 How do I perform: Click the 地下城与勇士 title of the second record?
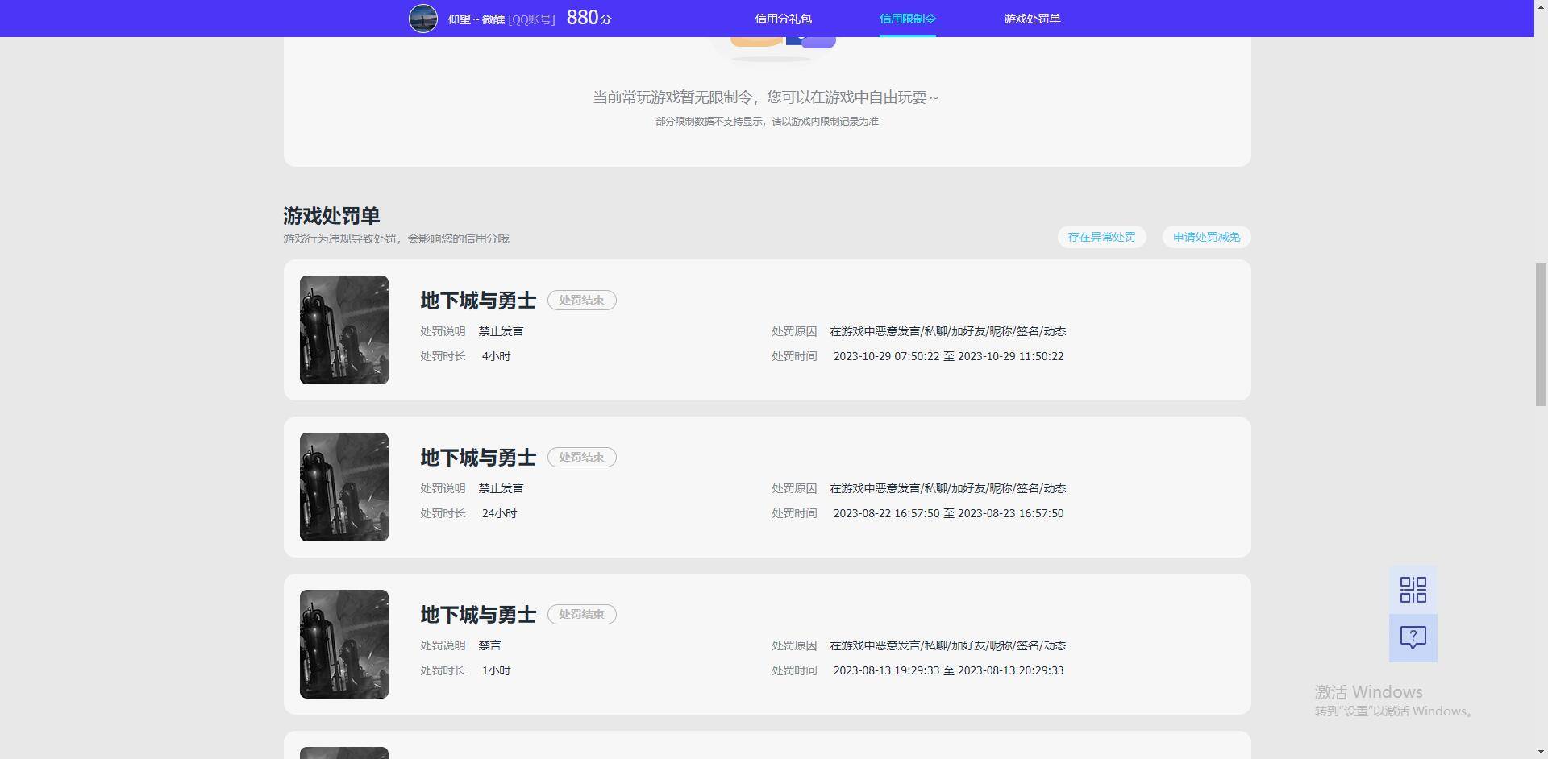477,457
